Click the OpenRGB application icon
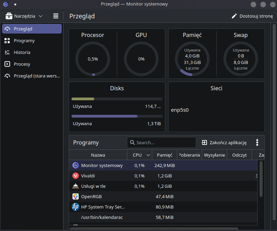Image resolution: width=277 pixels, height=231 pixels. [x=76, y=196]
